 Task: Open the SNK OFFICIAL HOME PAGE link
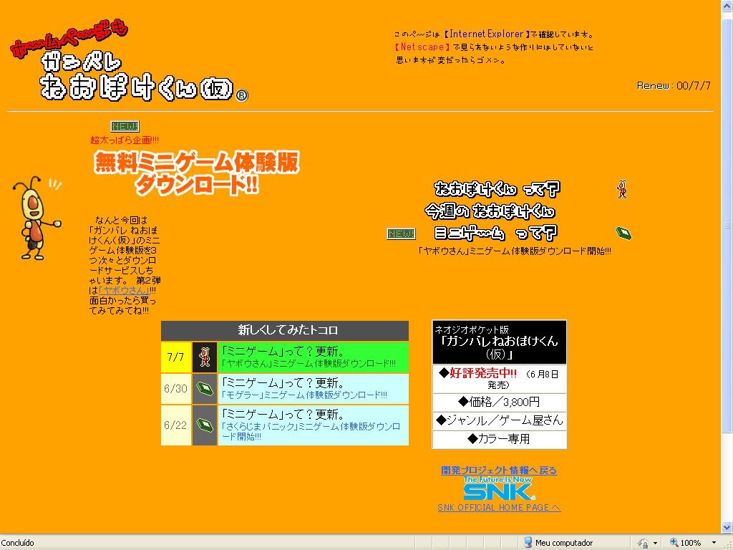tap(499, 508)
